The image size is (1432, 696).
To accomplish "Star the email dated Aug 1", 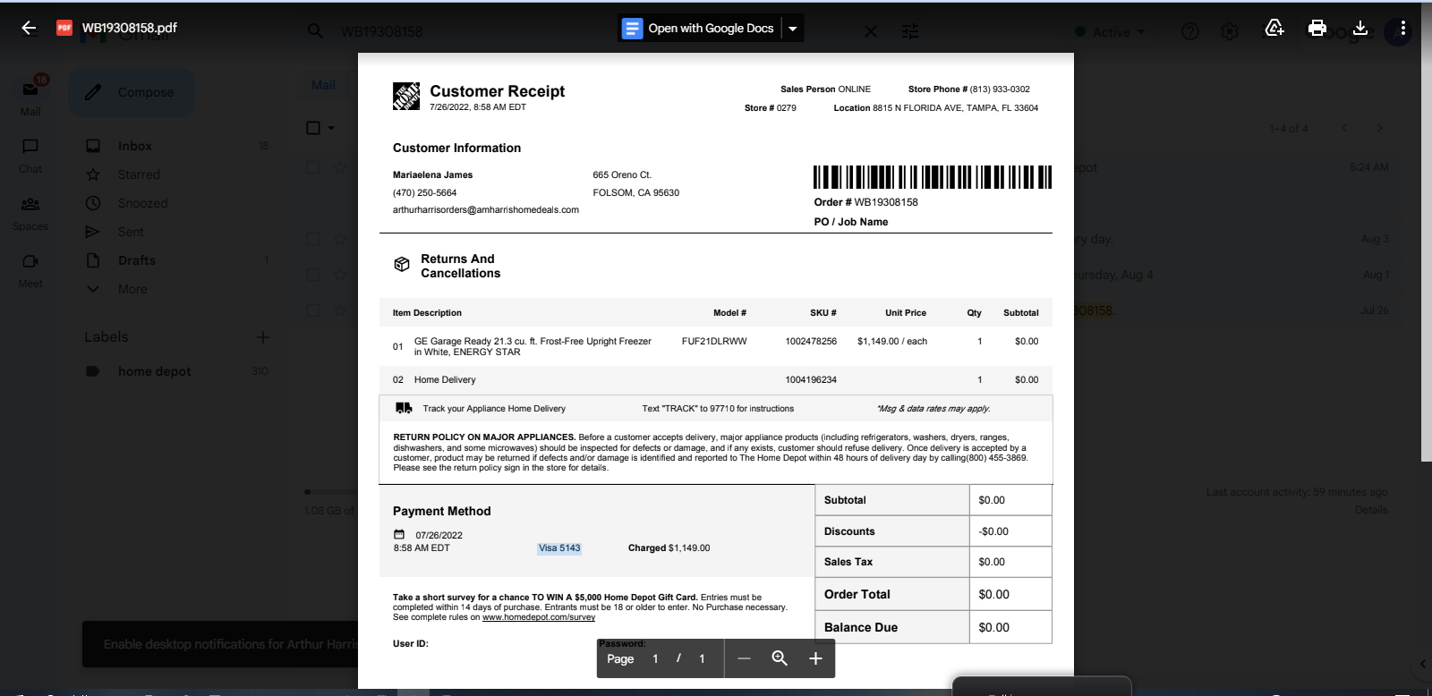I will pyautogui.click(x=340, y=275).
